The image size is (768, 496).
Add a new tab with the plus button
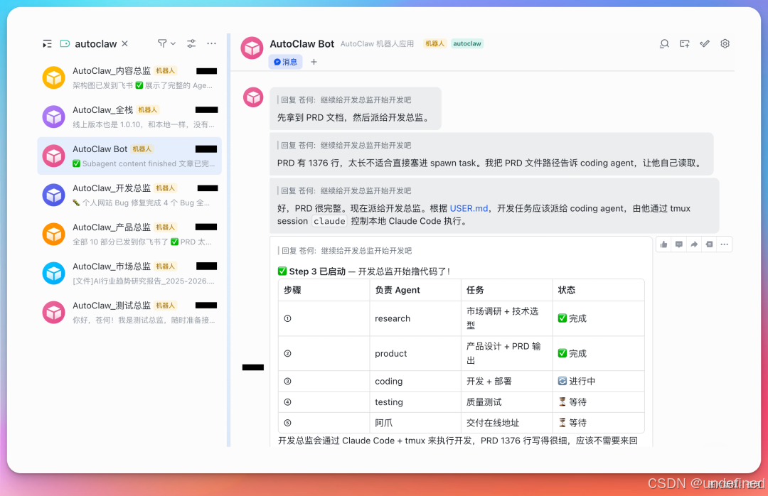313,62
